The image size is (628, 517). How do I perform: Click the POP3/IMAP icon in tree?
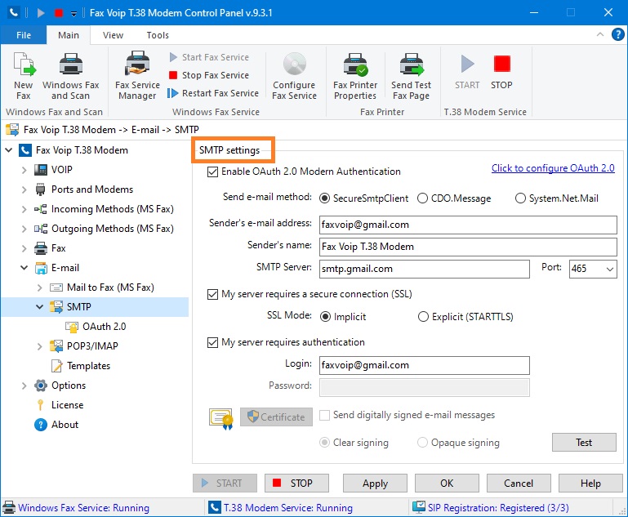(x=56, y=346)
